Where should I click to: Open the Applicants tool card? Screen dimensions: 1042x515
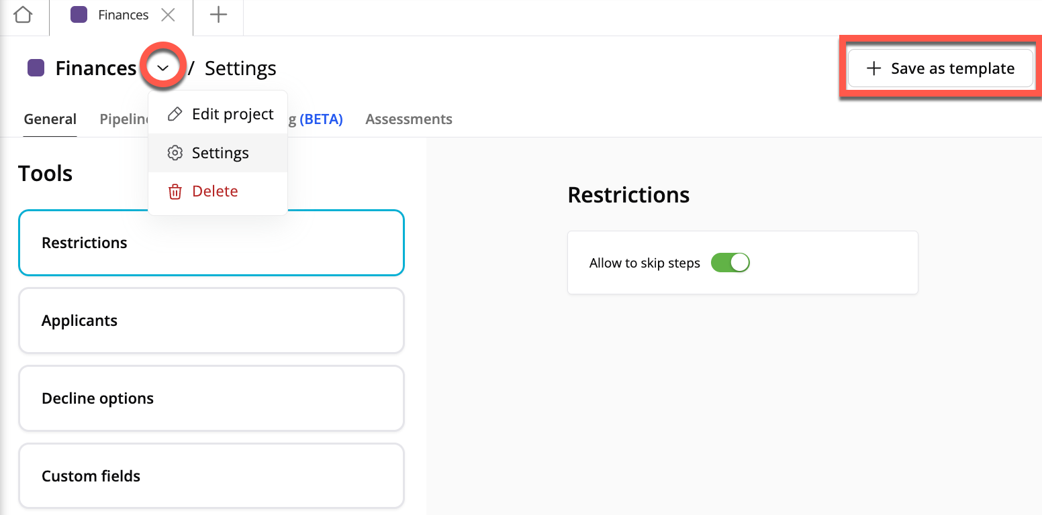pyautogui.click(x=211, y=321)
